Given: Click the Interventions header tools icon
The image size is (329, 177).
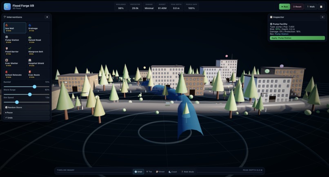Looking at the screenshot, I should coord(5,17).
